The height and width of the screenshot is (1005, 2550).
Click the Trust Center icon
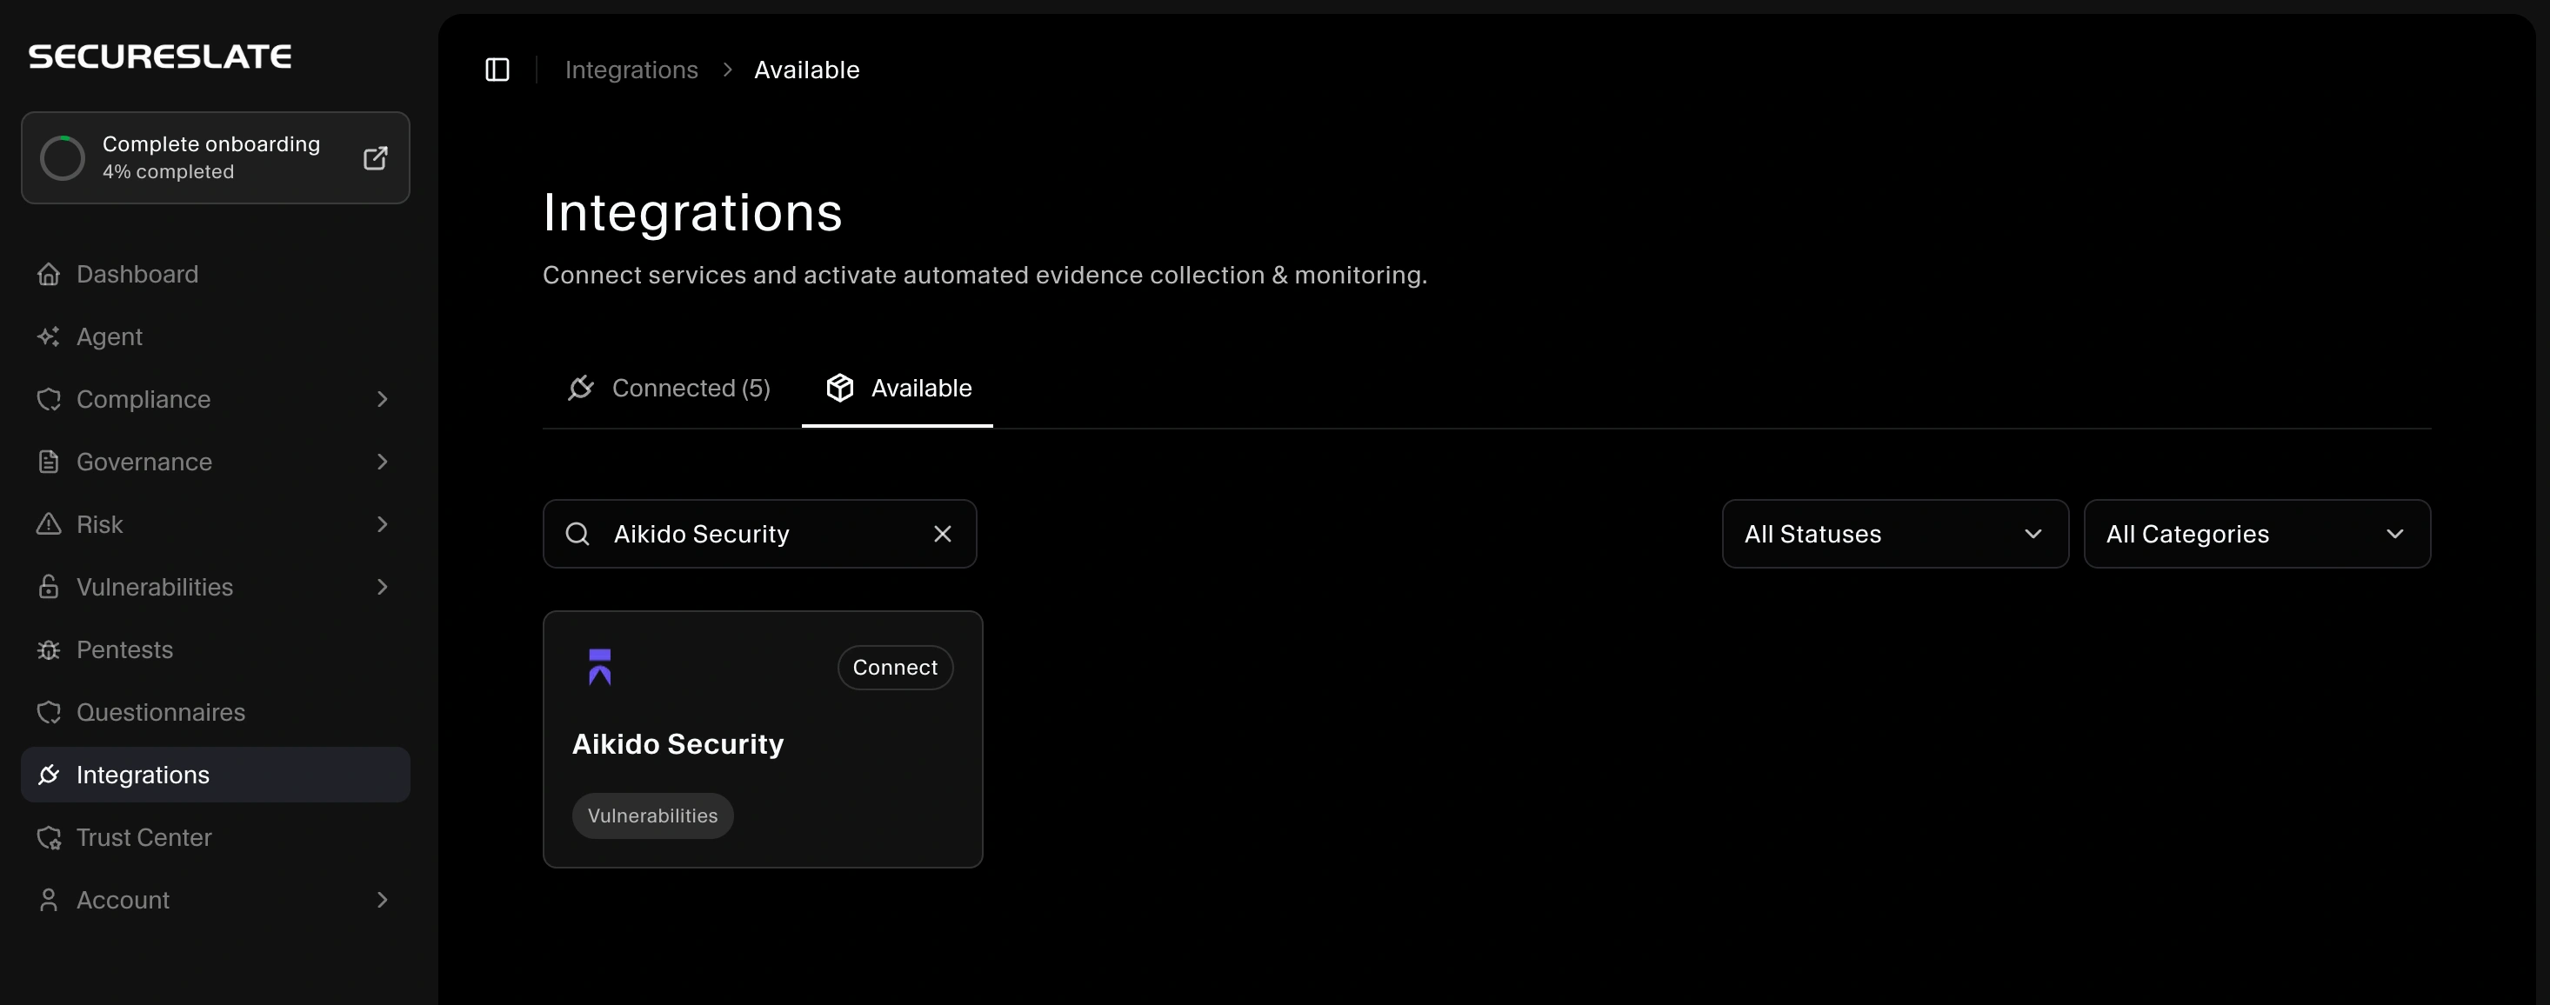pos(49,838)
